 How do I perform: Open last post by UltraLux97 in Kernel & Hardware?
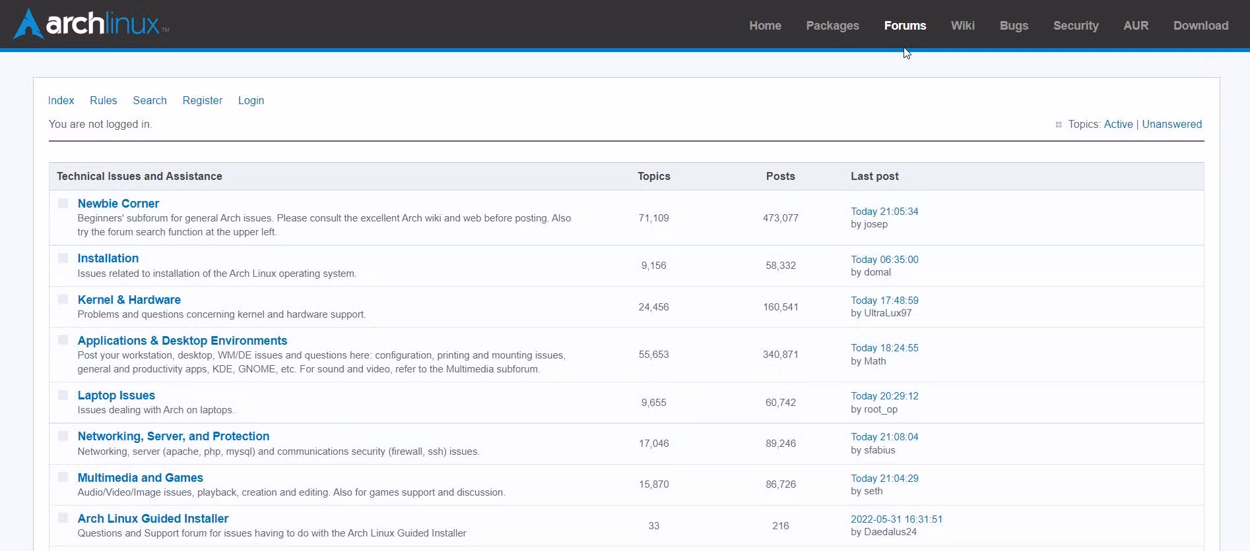(884, 301)
